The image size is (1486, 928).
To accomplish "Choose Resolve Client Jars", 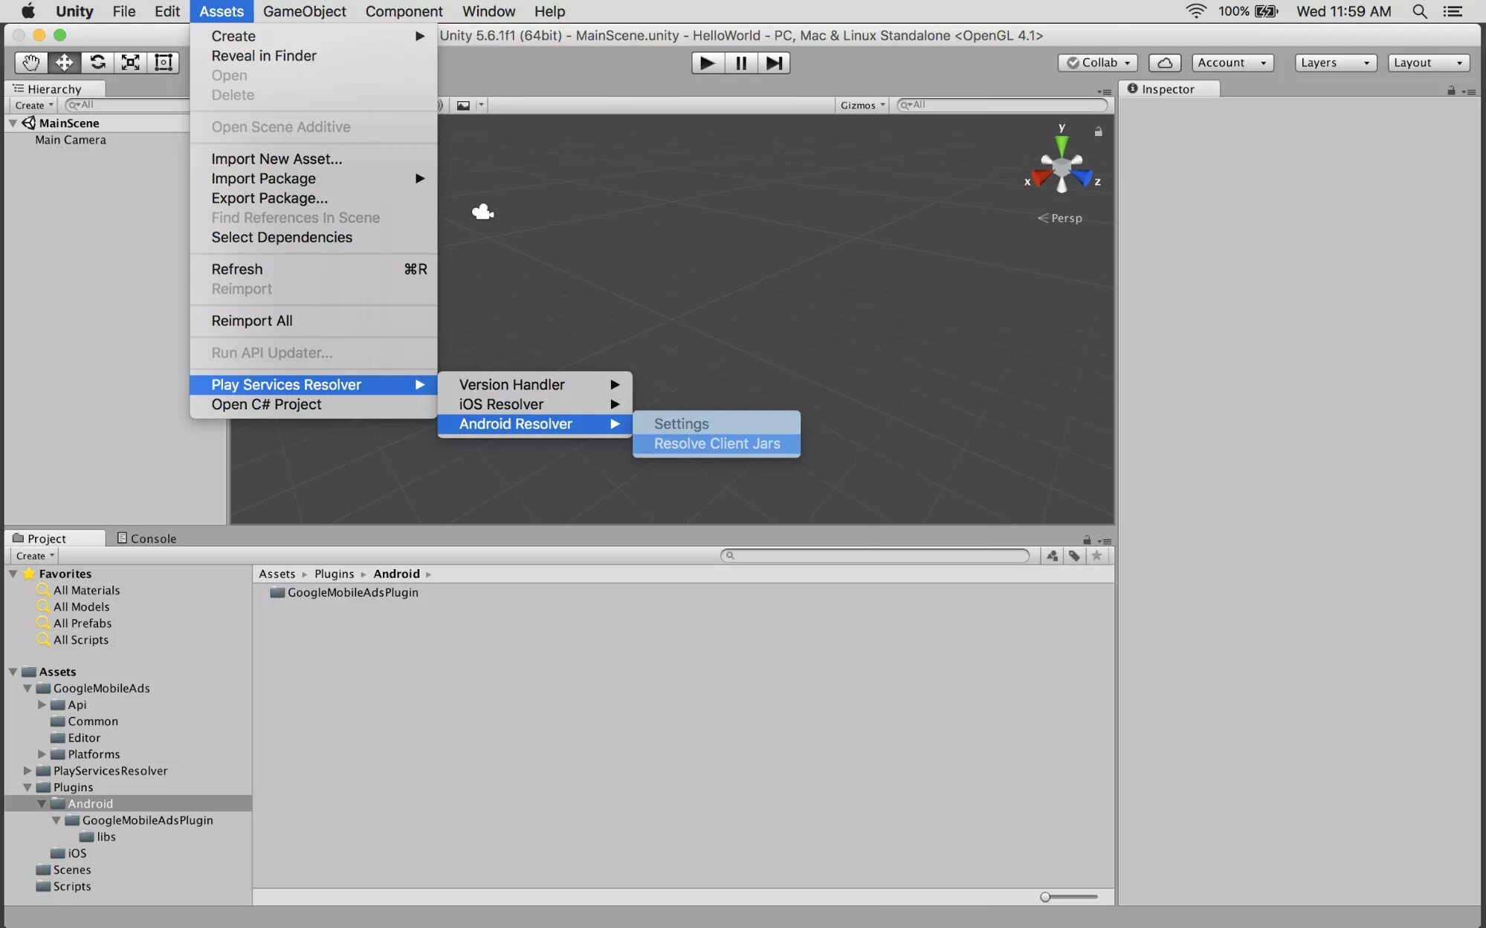I will 717,444.
